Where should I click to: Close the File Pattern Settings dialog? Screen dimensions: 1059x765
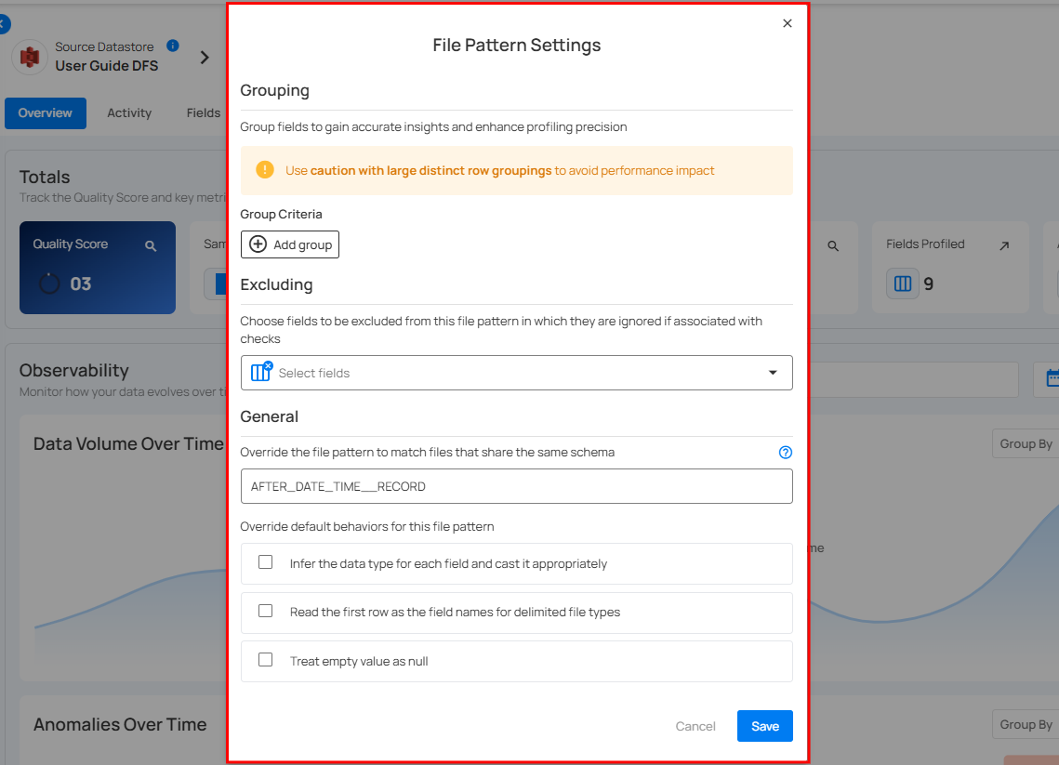[x=788, y=23]
